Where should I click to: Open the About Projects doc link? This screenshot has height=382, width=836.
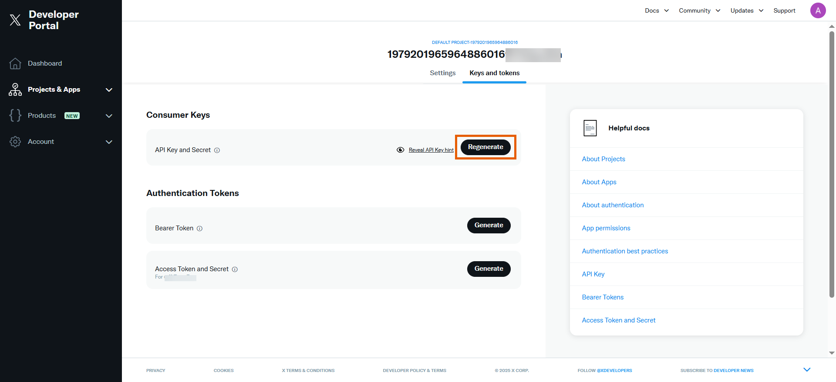point(603,159)
